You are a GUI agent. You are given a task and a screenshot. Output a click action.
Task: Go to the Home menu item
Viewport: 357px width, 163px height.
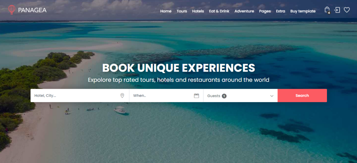(166, 11)
